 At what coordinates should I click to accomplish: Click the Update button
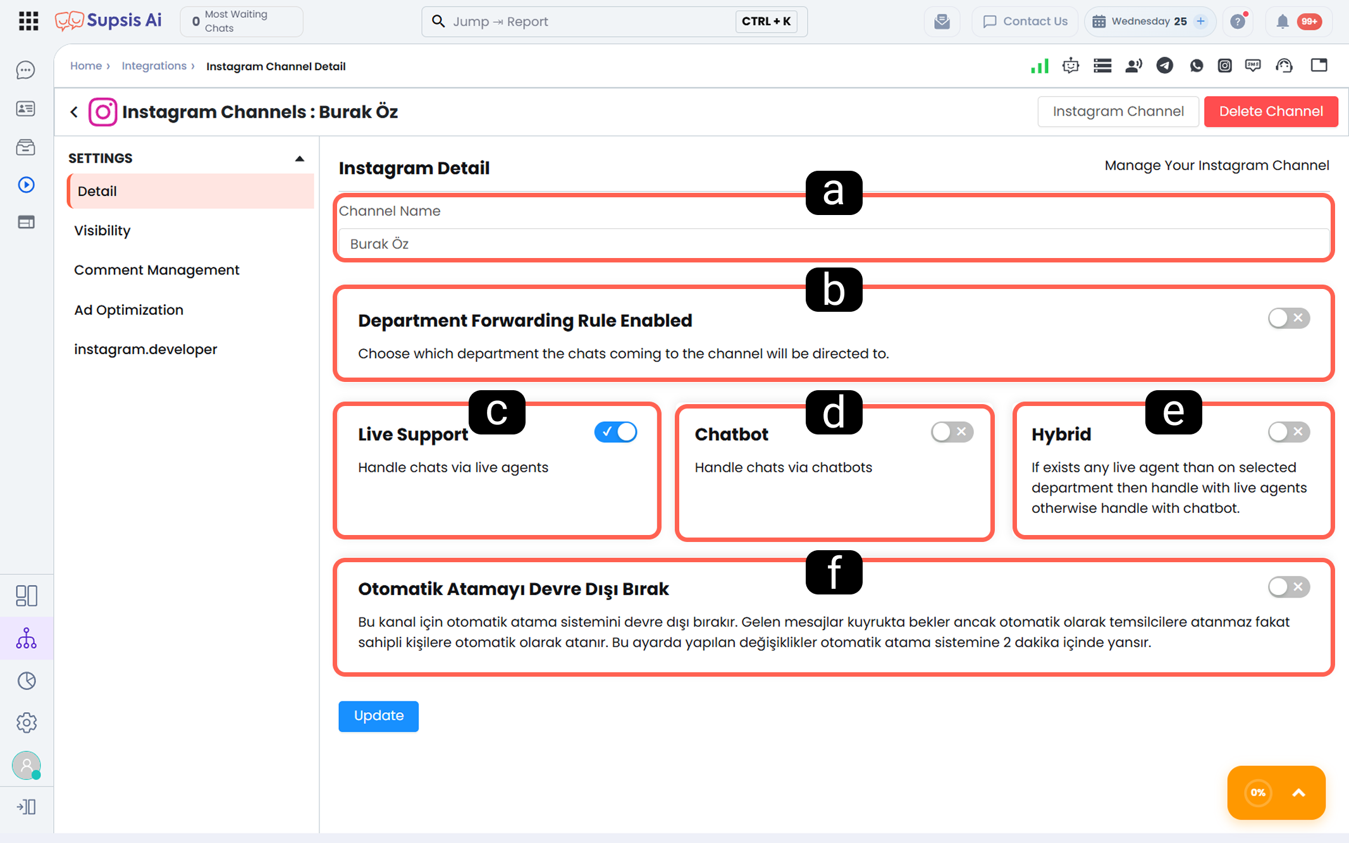click(x=378, y=716)
